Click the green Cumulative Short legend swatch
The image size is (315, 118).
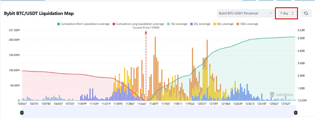tap(59, 24)
